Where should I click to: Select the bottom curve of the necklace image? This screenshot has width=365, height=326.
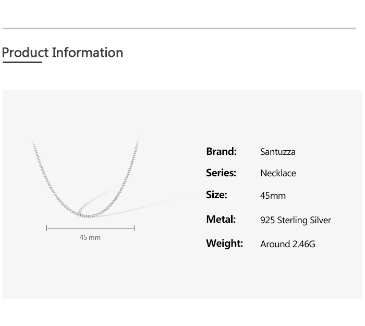click(x=87, y=214)
